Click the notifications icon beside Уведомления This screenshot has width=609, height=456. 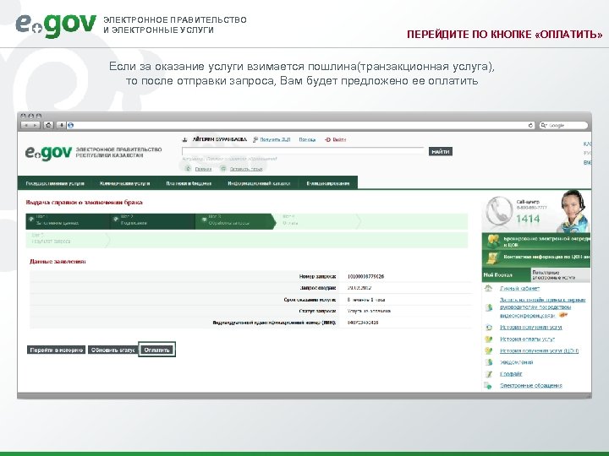click(489, 362)
